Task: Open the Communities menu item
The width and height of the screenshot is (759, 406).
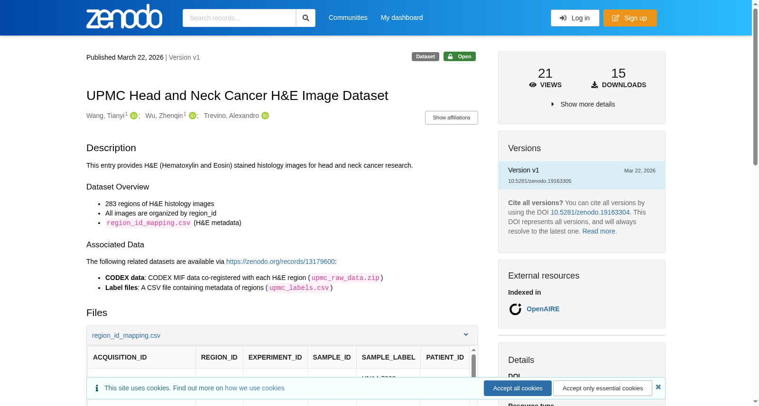Action: [x=348, y=18]
